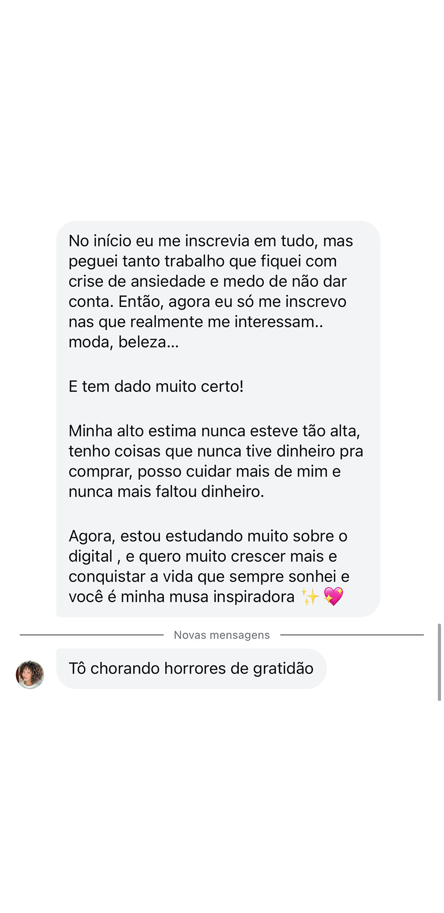Click the sender's curly-haired profile avatar

(x=30, y=675)
